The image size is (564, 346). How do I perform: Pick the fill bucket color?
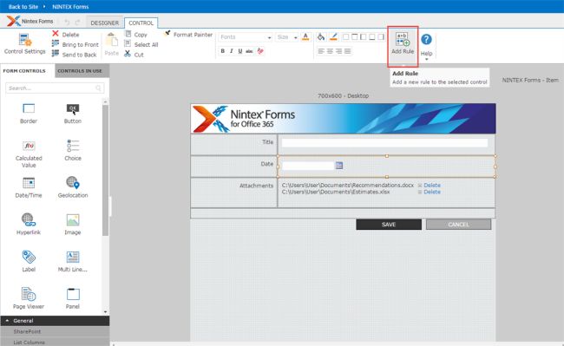[x=321, y=36]
